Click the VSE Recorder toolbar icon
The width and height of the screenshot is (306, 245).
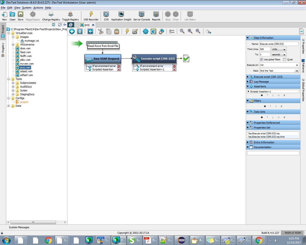(x=91, y=14)
